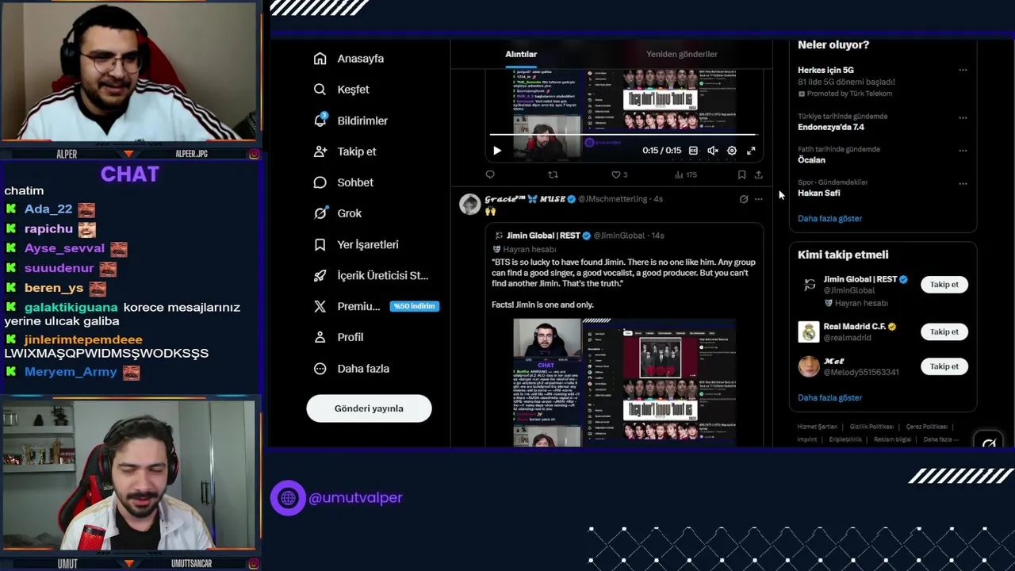This screenshot has height=571, width=1015.
Task: Show more trends under Neler oluyor
Action: point(829,218)
